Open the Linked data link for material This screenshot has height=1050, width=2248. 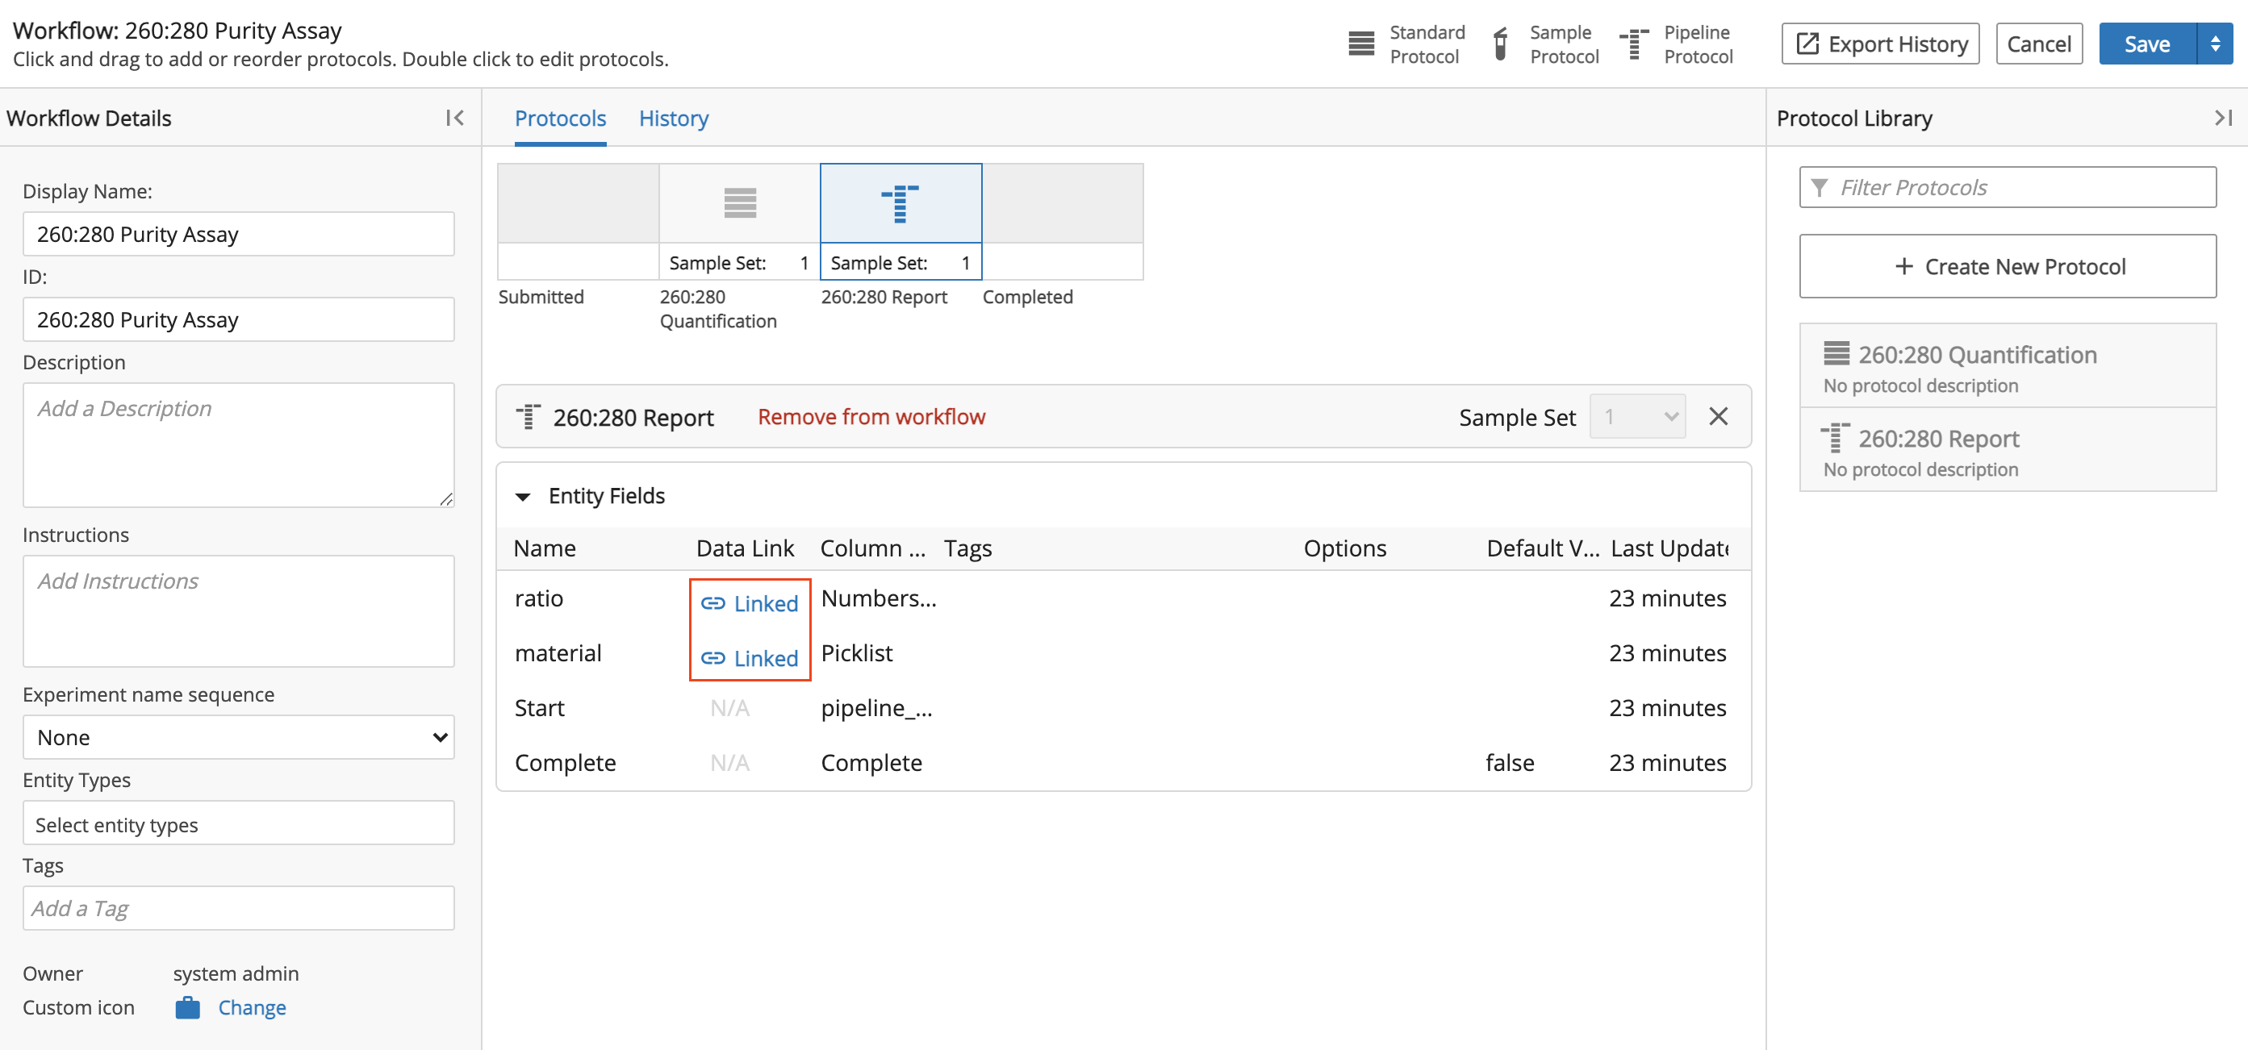tap(765, 658)
